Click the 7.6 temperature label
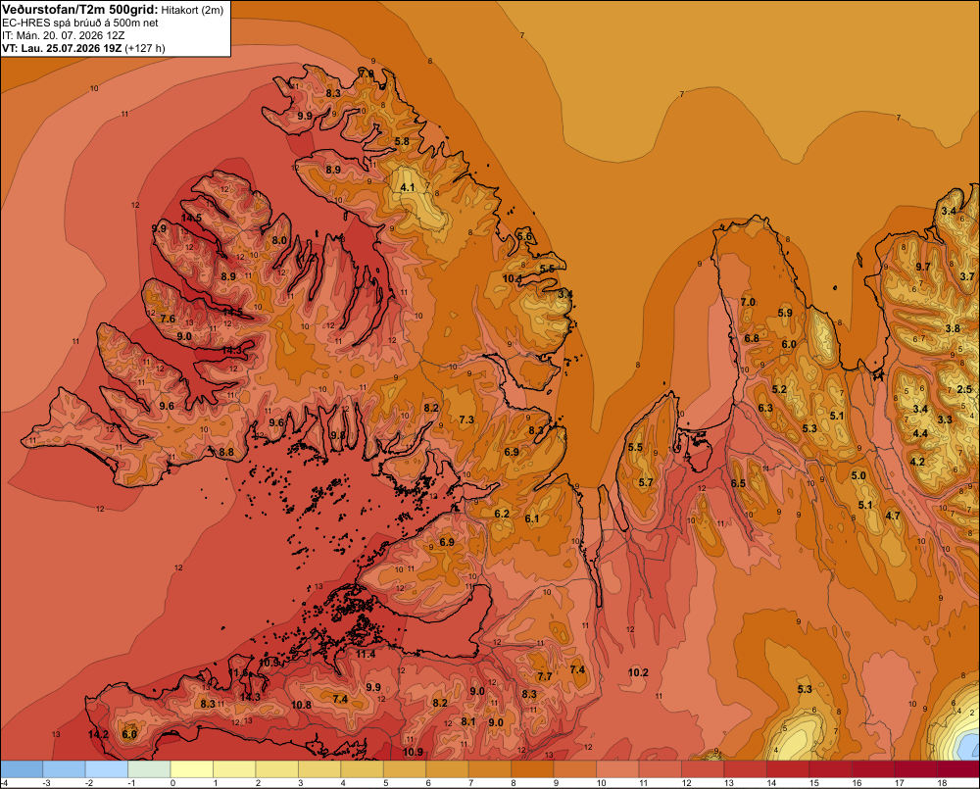Screen dimensions: 980x789 coord(169,319)
